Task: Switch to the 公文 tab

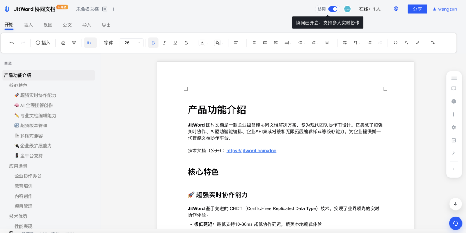Action: click(67, 25)
